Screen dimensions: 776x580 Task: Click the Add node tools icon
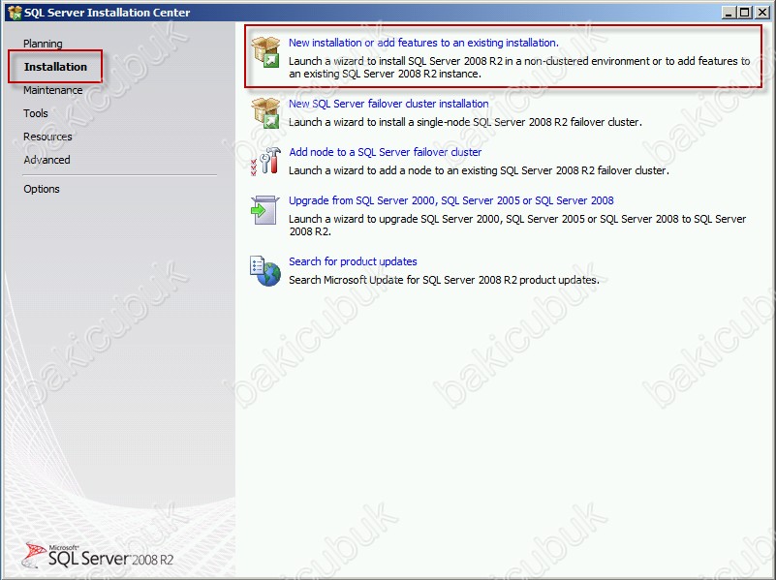pyautogui.click(x=265, y=161)
